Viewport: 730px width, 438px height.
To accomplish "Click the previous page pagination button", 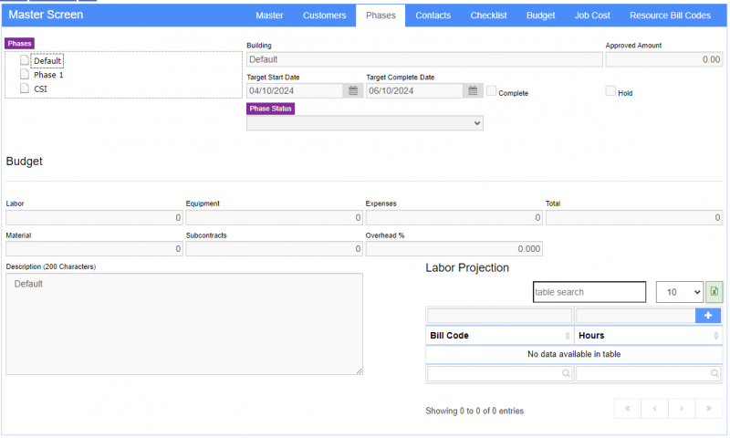I will pyautogui.click(x=654, y=410).
